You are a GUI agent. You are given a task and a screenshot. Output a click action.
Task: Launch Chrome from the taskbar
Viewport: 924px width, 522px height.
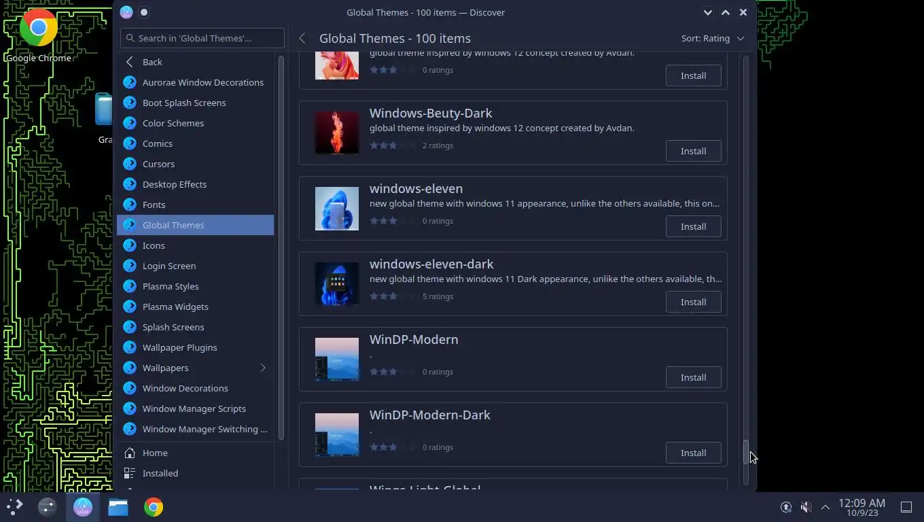tap(154, 507)
